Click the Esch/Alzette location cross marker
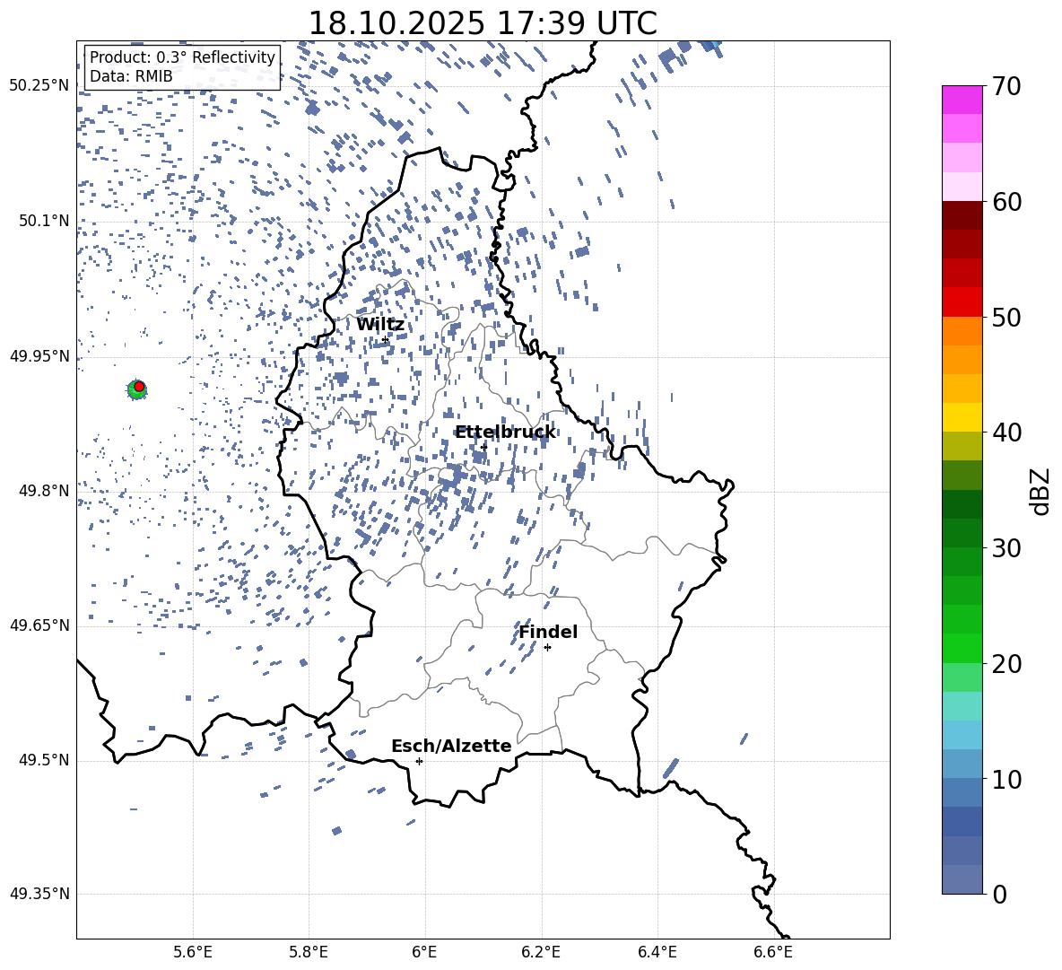Screen dimensions: 1062x970 [419, 761]
